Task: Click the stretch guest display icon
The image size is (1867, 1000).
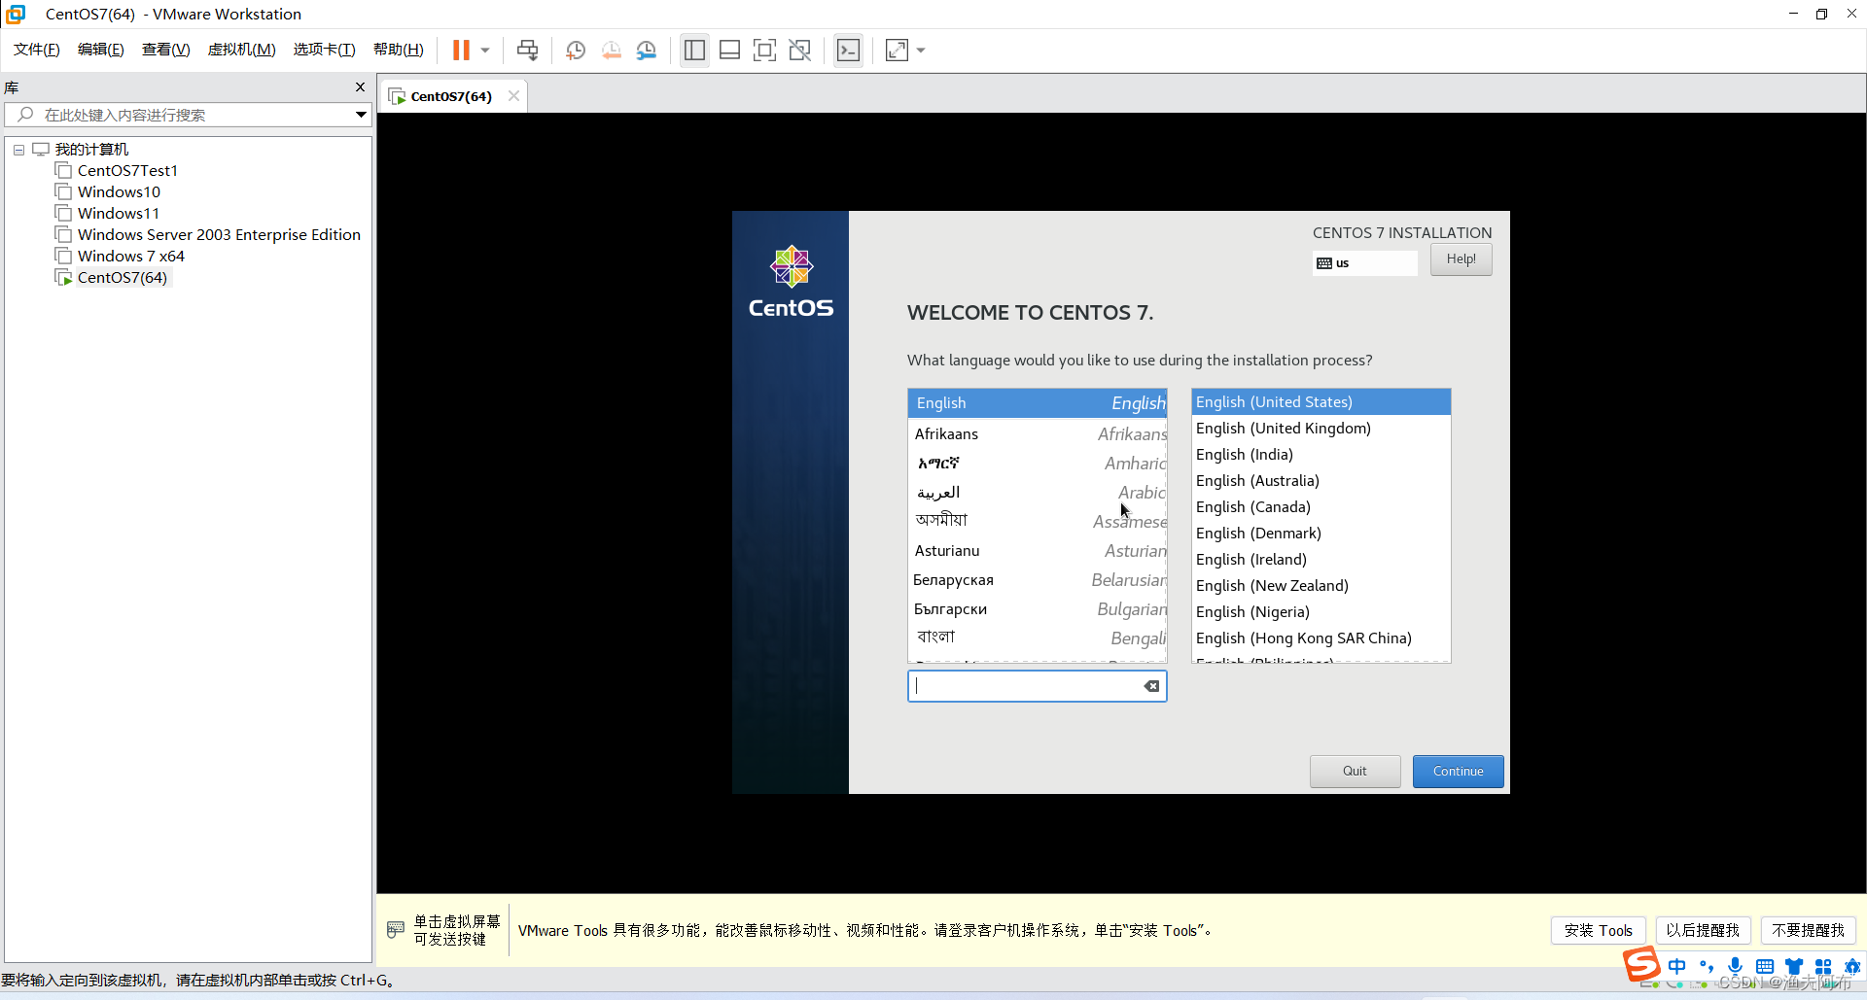Action: point(897,50)
